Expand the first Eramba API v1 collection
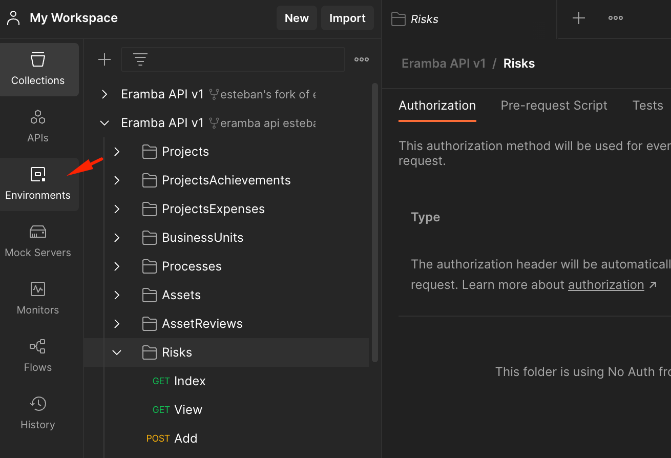Screen dimensions: 671x458 104,94
